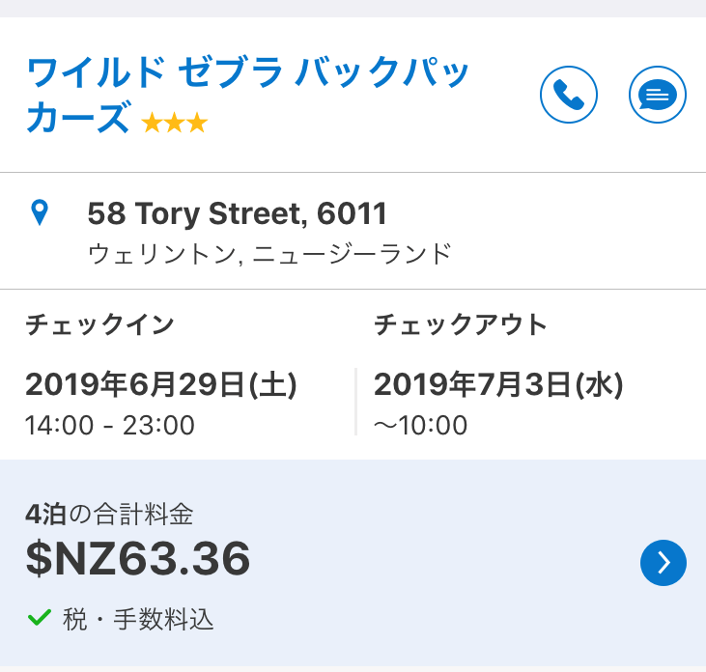This screenshot has height=672, width=706.
Task: Click the blue location pin icon
Action: 40,212
